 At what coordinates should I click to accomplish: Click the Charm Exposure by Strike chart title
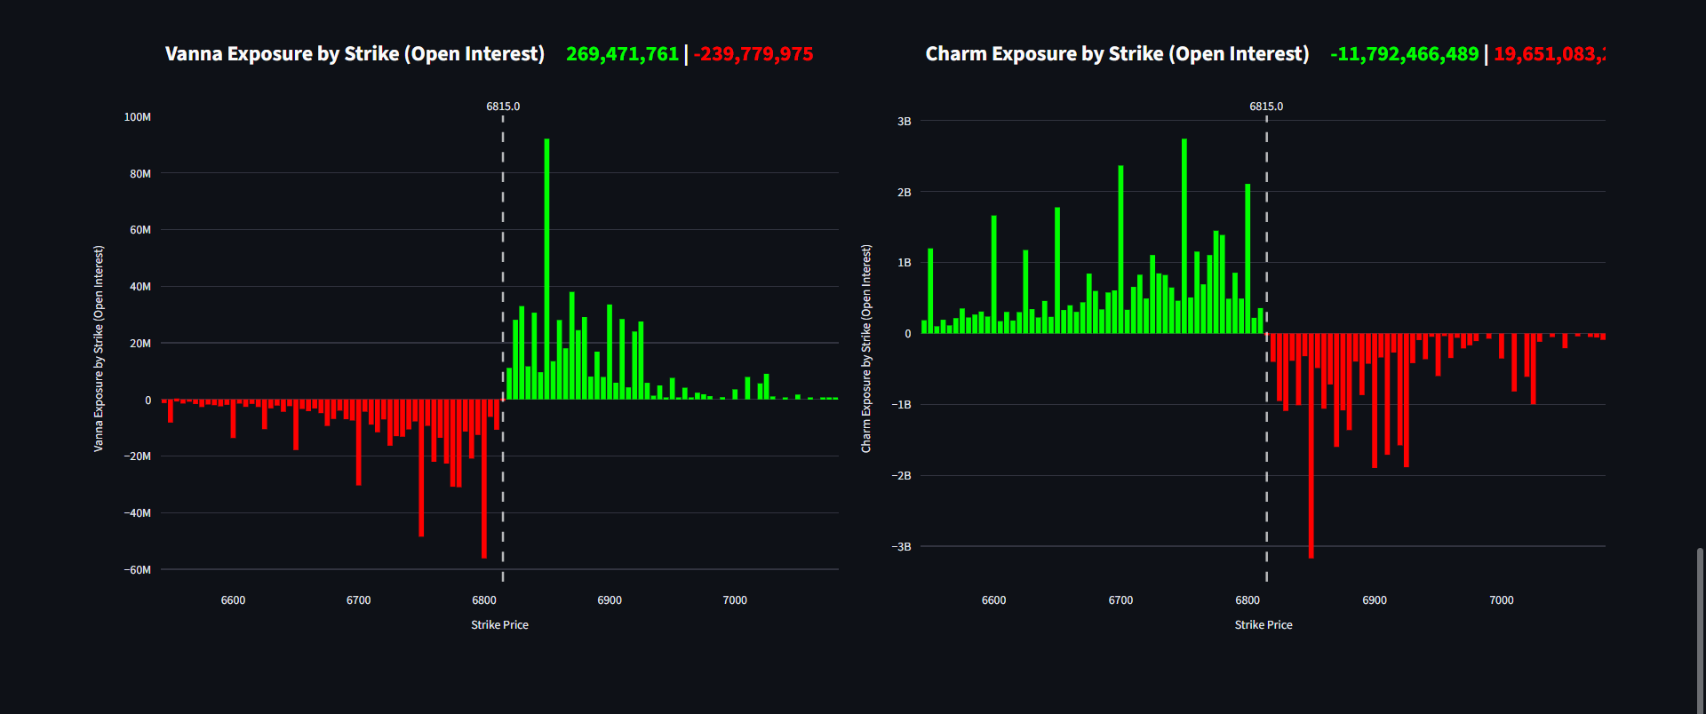click(1117, 54)
